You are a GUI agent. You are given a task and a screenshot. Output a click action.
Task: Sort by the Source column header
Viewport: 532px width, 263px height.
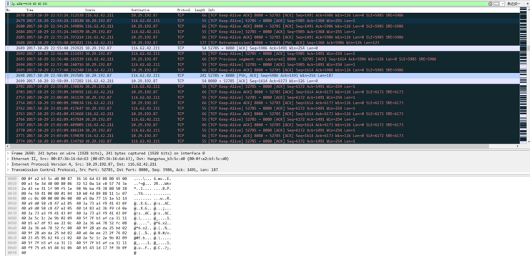pos(107,10)
